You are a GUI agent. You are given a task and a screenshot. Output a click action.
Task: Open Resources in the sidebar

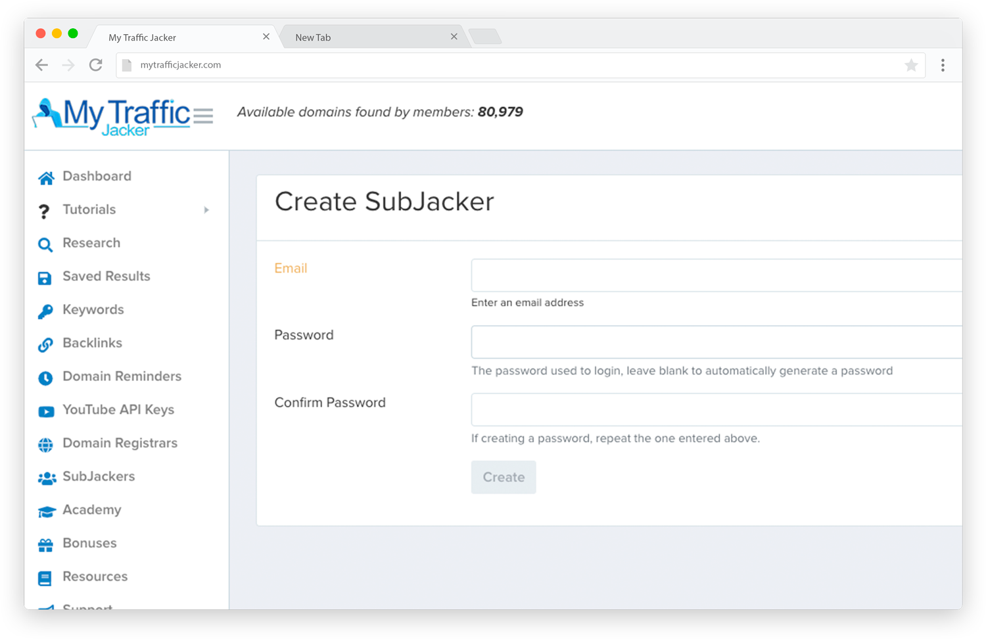pyautogui.click(x=95, y=577)
